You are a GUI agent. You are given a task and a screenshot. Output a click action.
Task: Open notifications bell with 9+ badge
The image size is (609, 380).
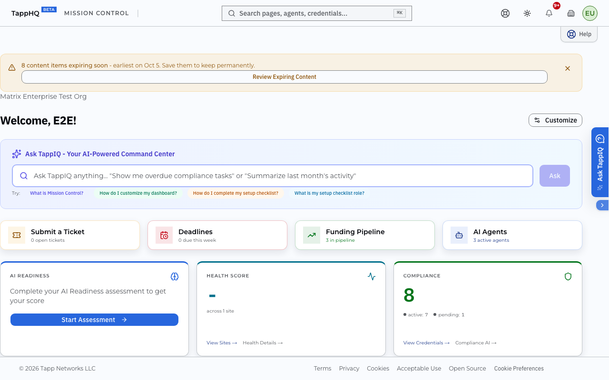pyautogui.click(x=549, y=13)
